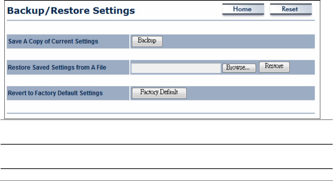Viewport: 333px width, 181px height.
Task: Click the Revert to Factory Default Settings label
Action: (x=55, y=93)
